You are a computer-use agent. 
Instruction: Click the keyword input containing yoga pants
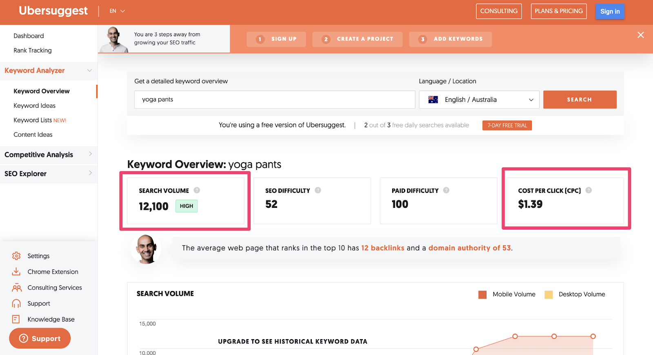(275, 99)
